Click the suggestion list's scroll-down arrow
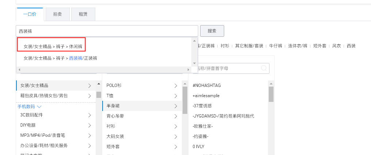This screenshot has width=371, height=155. pyautogui.click(x=194, y=63)
